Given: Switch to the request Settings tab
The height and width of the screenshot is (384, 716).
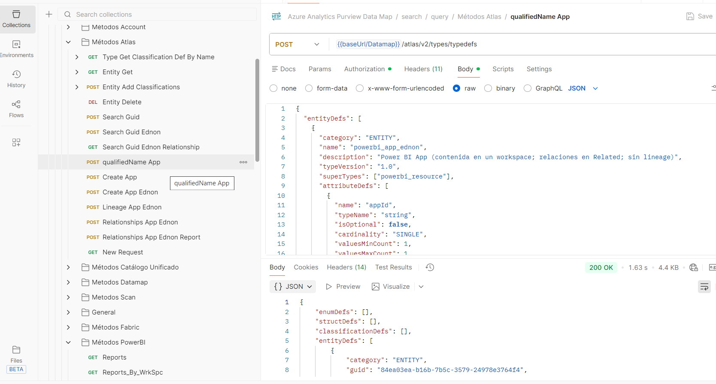Looking at the screenshot, I should coord(539,69).
